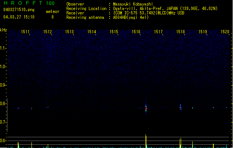Click the kHz axis unit label
Screen dimensions: 233x148
coord(3,30)
